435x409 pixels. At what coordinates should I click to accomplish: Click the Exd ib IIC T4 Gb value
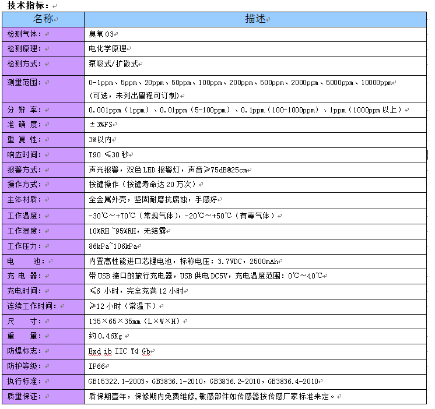pos(120,351)
